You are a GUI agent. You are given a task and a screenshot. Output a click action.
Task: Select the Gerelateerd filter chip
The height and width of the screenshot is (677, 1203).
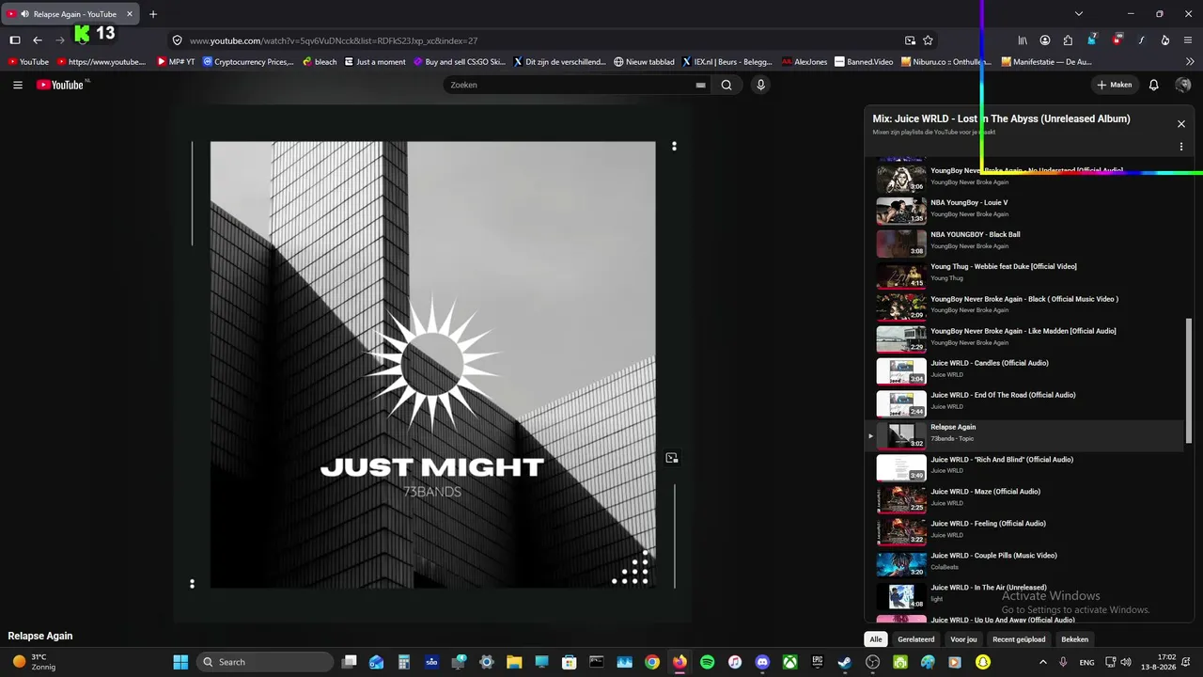(x=916, y=639)
